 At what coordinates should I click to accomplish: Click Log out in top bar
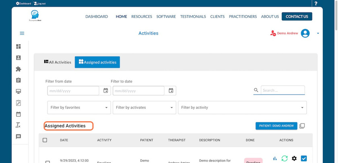[40, 4]
